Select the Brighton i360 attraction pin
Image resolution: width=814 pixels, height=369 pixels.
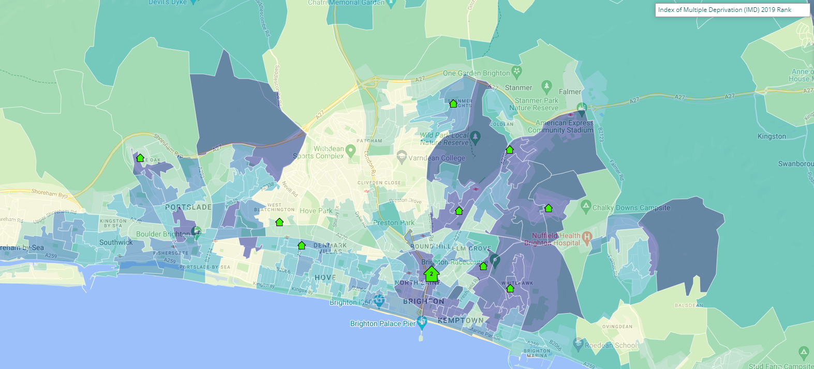379,300
